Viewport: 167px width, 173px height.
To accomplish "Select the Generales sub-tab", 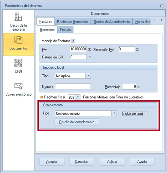I will coord(47,30).
